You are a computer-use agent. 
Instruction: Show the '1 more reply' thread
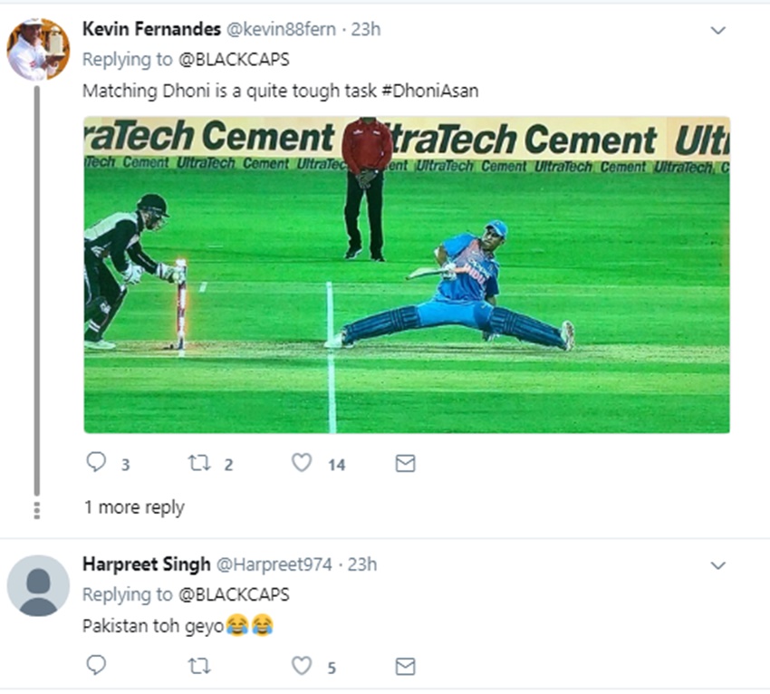pos(134,507)
